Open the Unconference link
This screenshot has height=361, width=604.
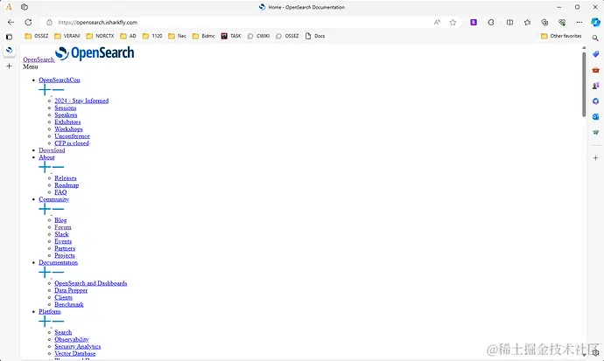pos(72,136)
